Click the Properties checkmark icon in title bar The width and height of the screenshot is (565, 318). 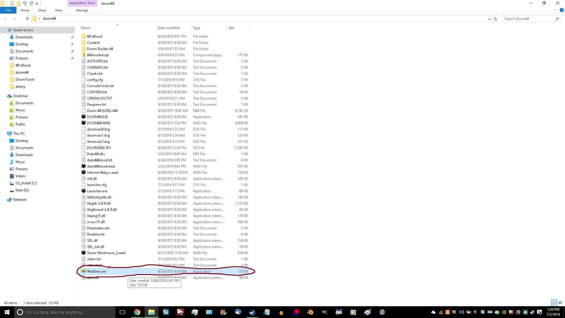coord(12,4)
